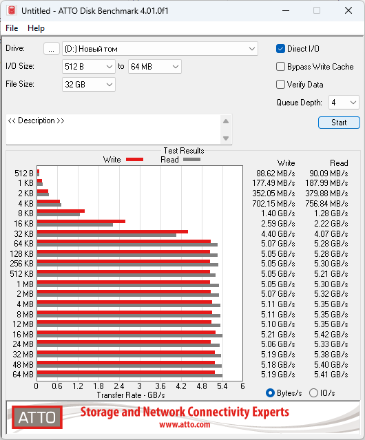Click the Start button
Screen dimensions: 365x440
339,123
